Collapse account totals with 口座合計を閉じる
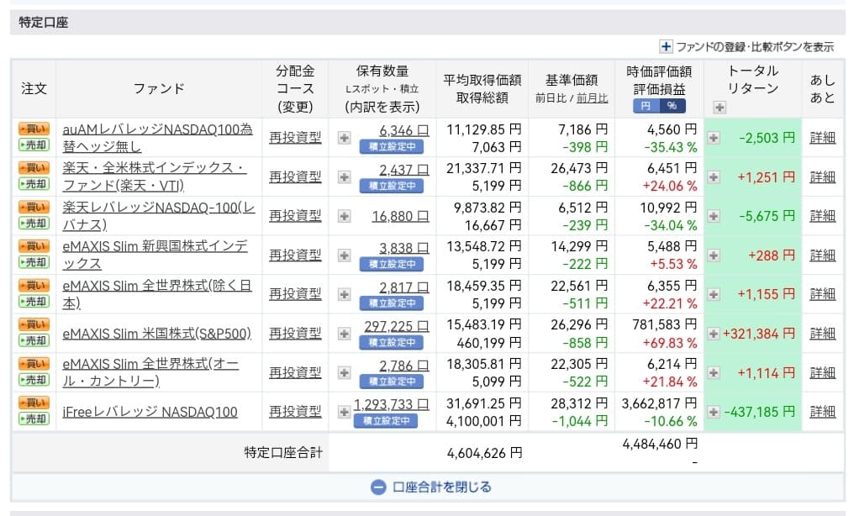The image size is (859, 516). (x=430, y=487)
